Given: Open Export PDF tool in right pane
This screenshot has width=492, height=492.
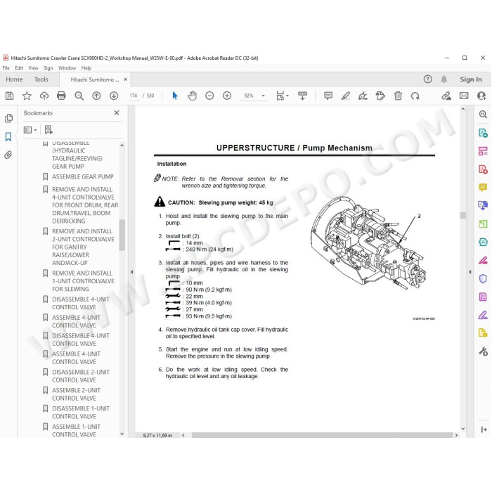Looking at the screenshot, I should click(483, 133).
